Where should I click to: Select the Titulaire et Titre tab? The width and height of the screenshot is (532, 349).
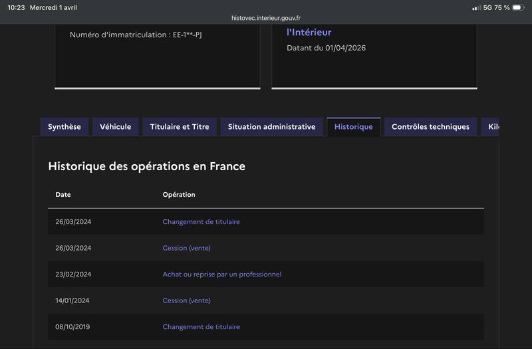[180, 127]
